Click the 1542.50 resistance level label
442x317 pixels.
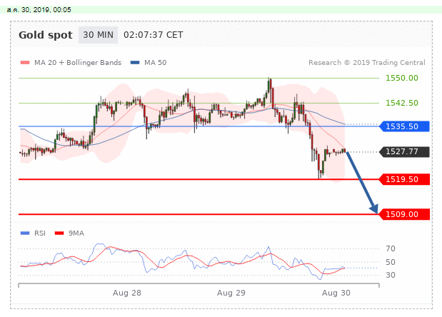(x=402, y=103)
